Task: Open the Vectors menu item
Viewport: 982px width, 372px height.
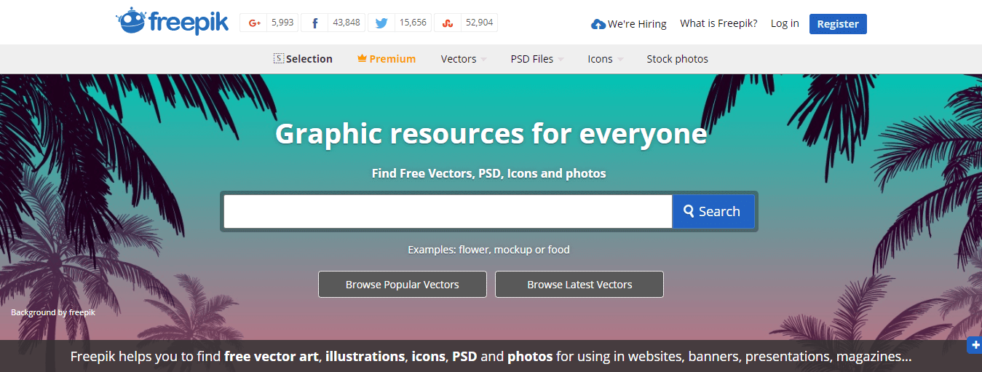Action: [459, 59]
